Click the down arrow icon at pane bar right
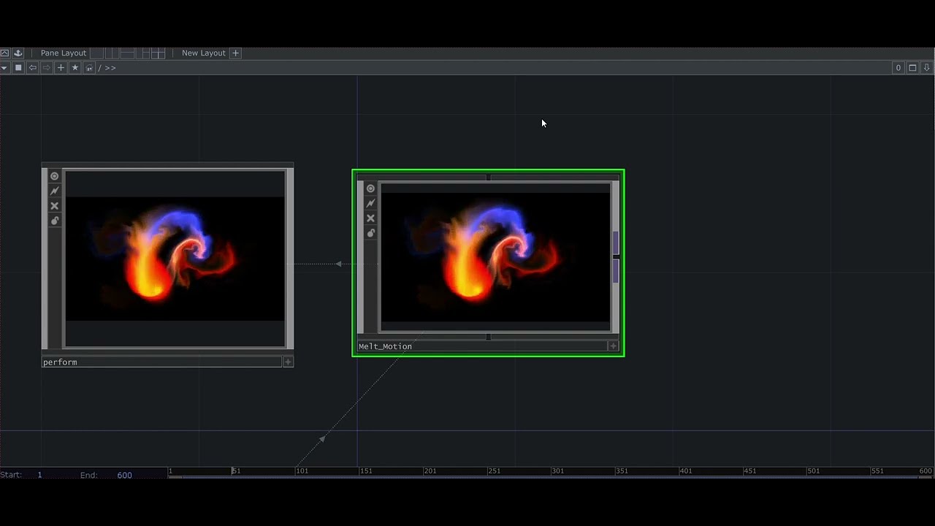This screenshot has width=935, height=526. [927, 68]
